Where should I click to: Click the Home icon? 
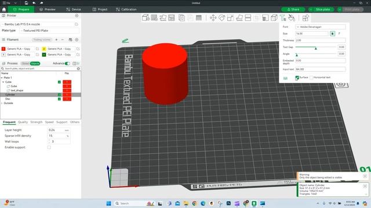point(4,9)
